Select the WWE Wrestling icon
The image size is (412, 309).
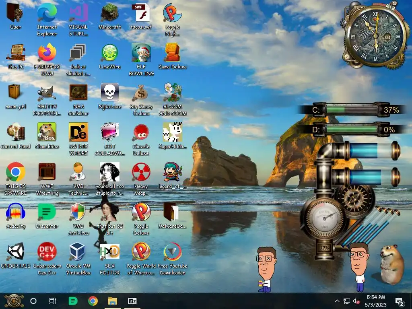click(47, 172)
